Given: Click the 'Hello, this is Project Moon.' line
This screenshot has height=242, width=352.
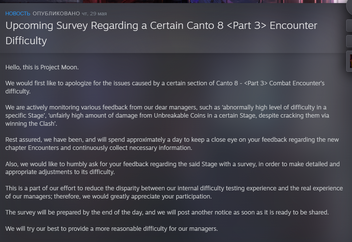Looking at the screenshot, I should coord(42,67).
